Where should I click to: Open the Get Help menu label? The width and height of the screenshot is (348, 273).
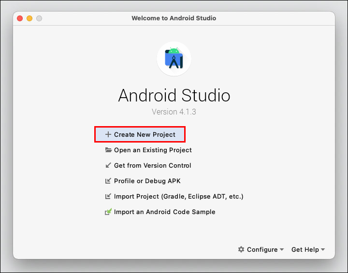(x=305, y=249)
